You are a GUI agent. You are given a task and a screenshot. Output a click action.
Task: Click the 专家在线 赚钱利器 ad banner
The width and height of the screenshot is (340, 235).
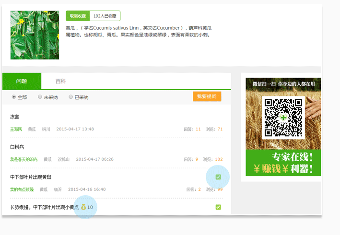pos(283,163)
